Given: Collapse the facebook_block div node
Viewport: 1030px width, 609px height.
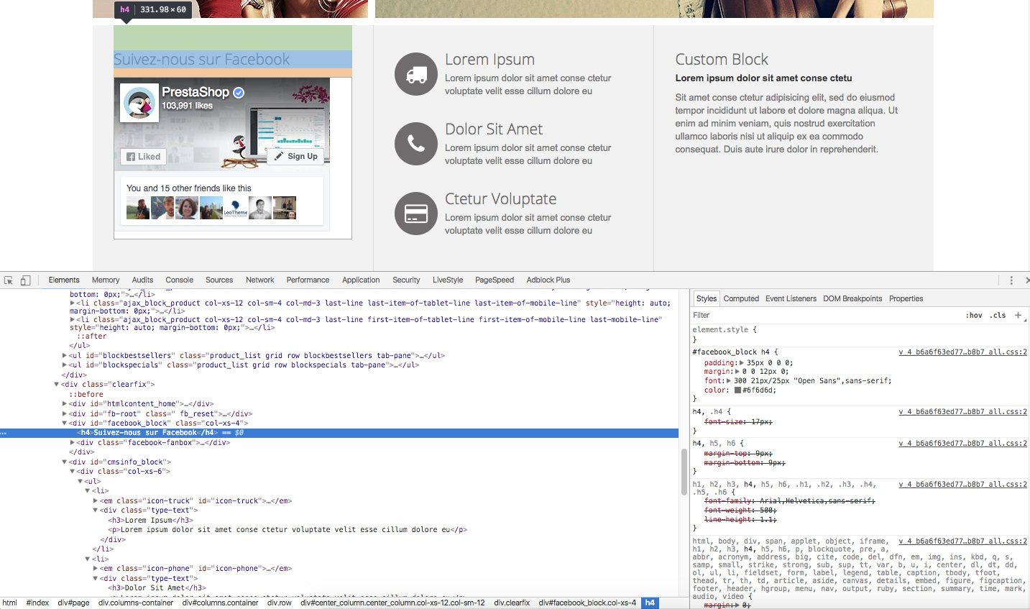Looking at the screenshot, I should pos(65,423).
